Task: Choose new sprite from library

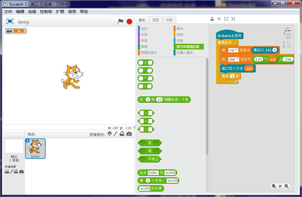Action: pyautogui.click(x=110, y=133)
